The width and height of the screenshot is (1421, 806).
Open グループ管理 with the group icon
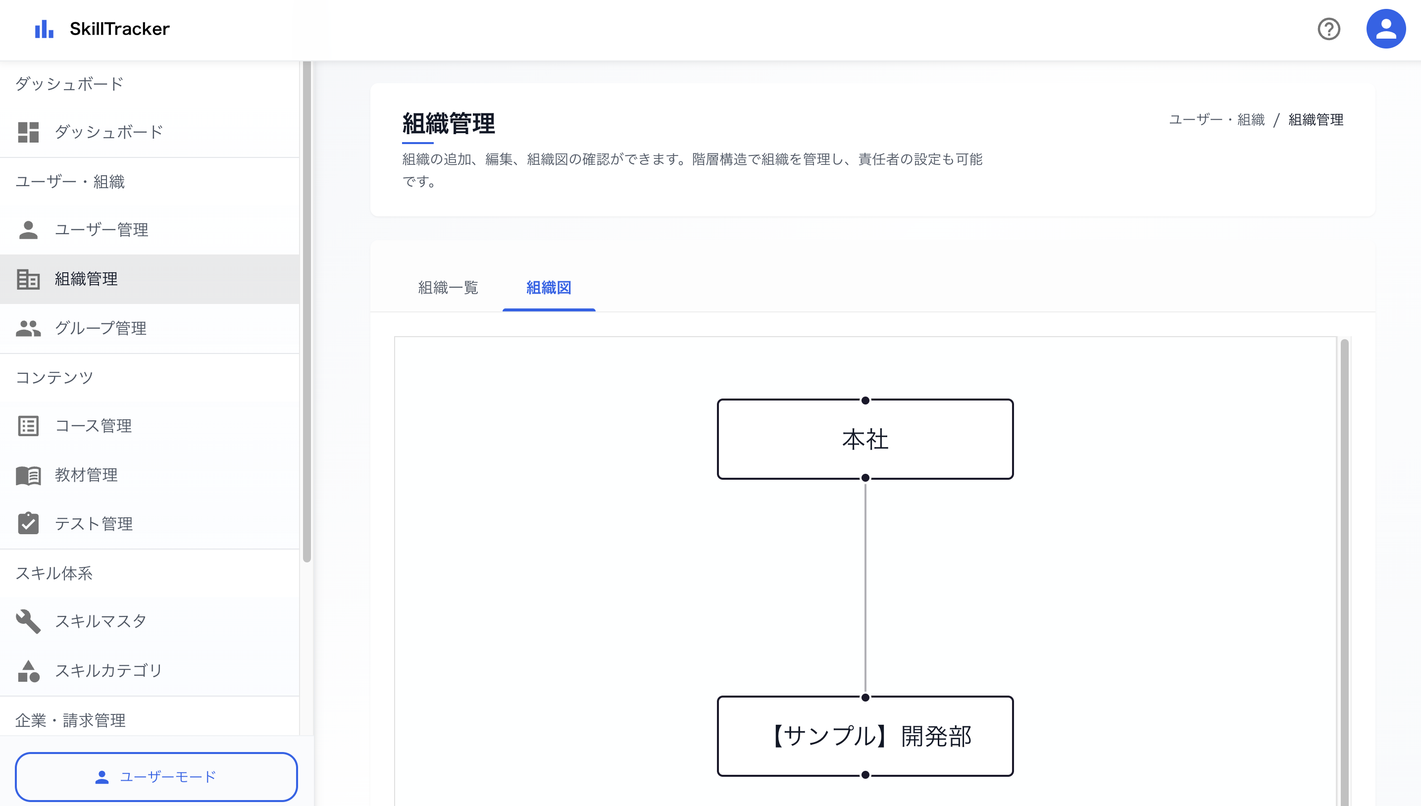tap(28, 328)
